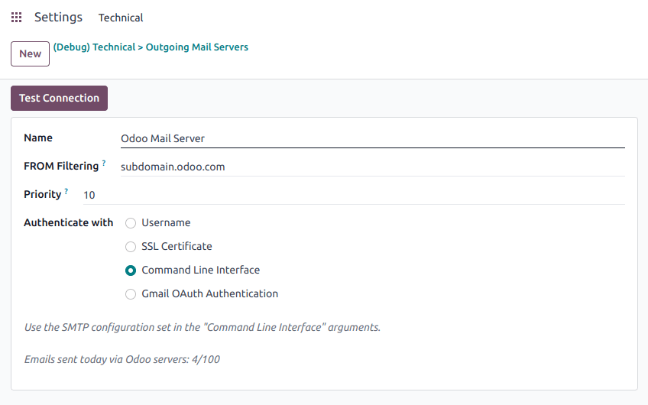Focus the FROM Filtering input field
The width and height of the screenshot is (648, 405).
371,167
